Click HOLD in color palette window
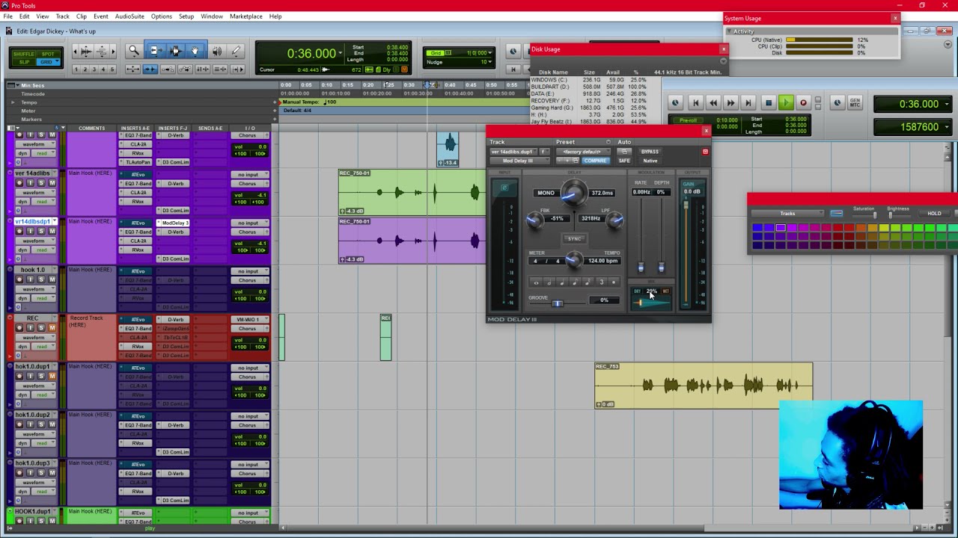The image size is (958, 538). point(934,214)
